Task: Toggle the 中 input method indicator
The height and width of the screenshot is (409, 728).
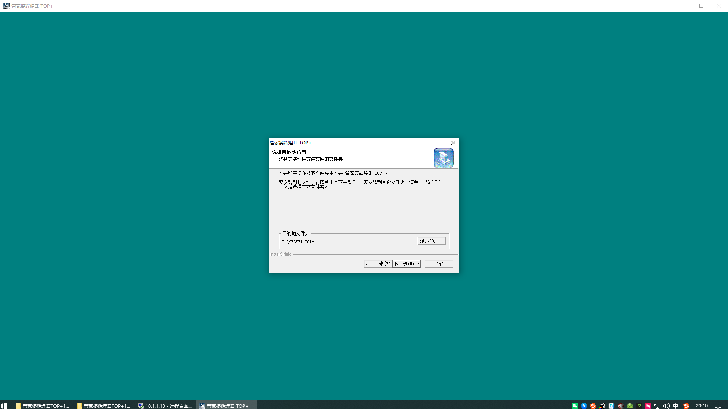Action: [675, 406]
